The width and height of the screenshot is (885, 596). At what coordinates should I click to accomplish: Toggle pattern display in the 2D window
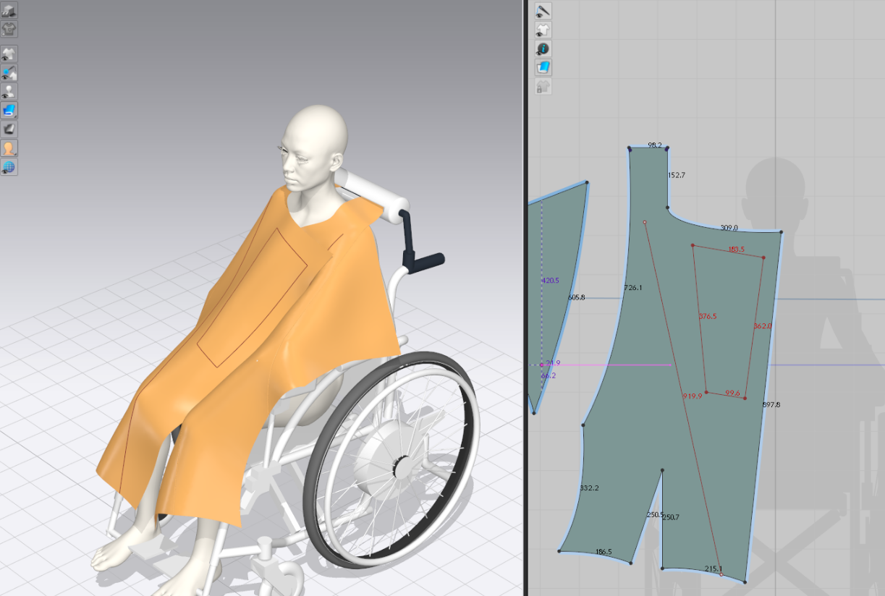coord(543,30)
